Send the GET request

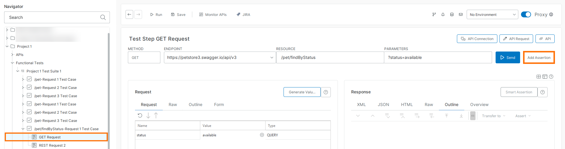click(x=508, y=57)
